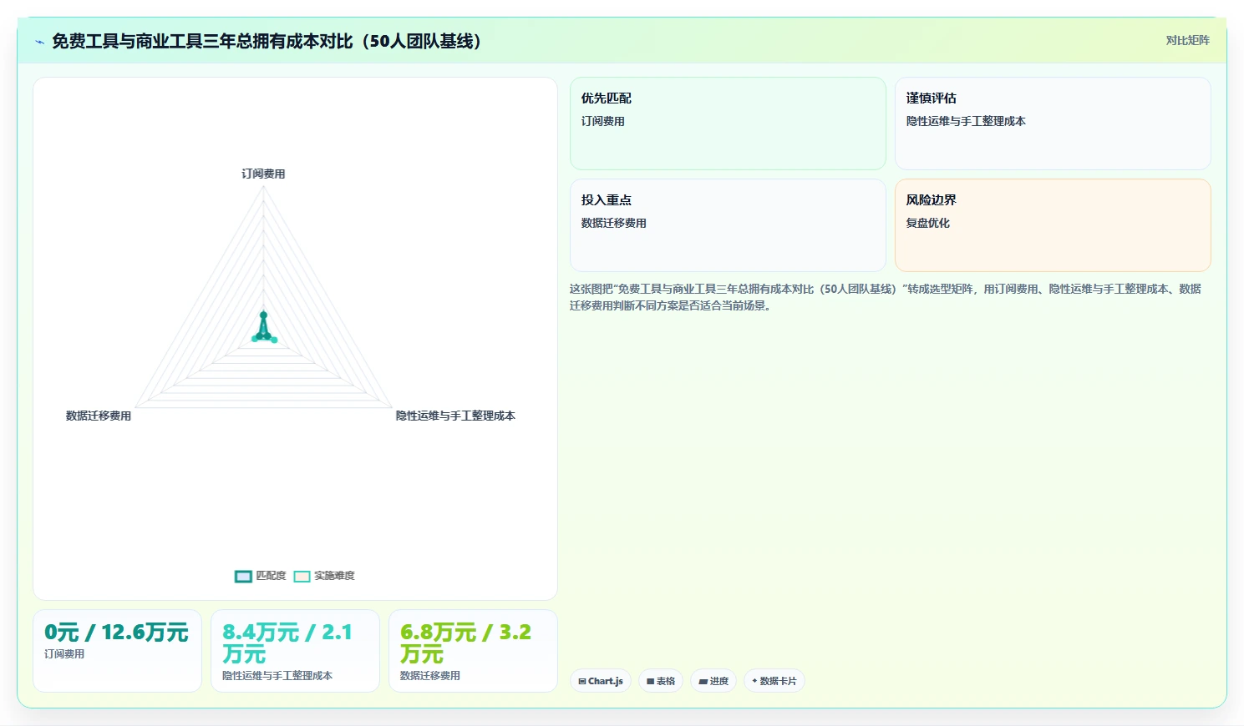Click 复盘优化 text in the 风险边界 card
Screen dimensions: 1244x726
(928, 223)
